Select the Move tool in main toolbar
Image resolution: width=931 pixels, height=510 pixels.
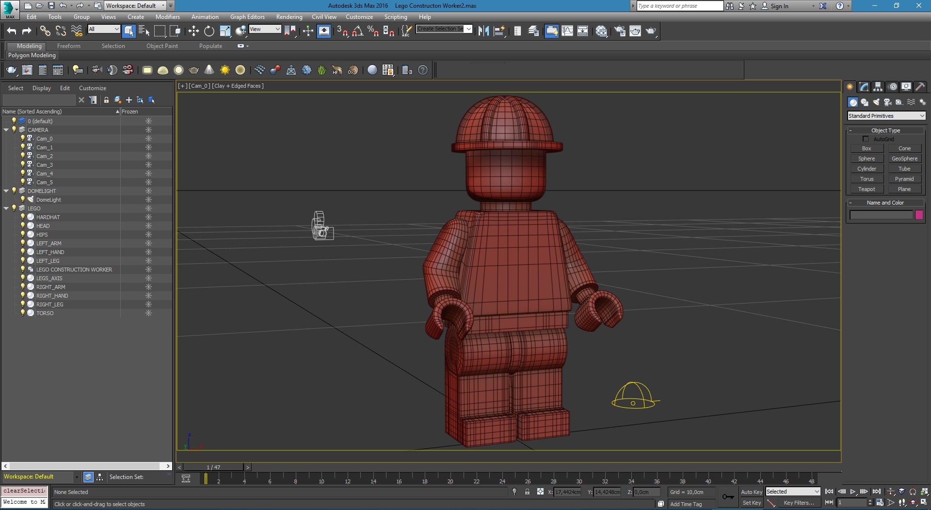pos(193,31)
